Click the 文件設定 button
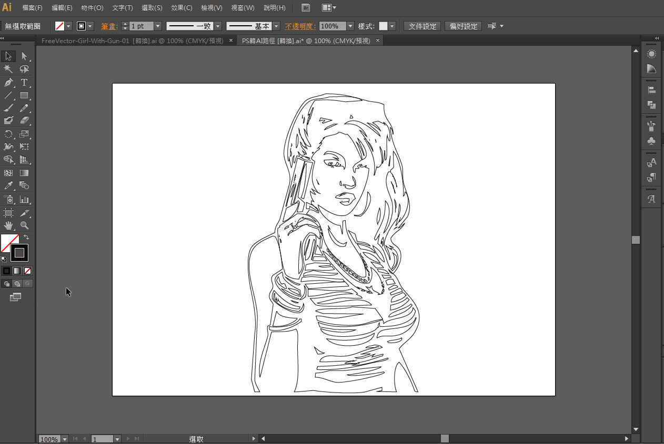664x444 pixels. pyautogui.click(x=422, y=26)
